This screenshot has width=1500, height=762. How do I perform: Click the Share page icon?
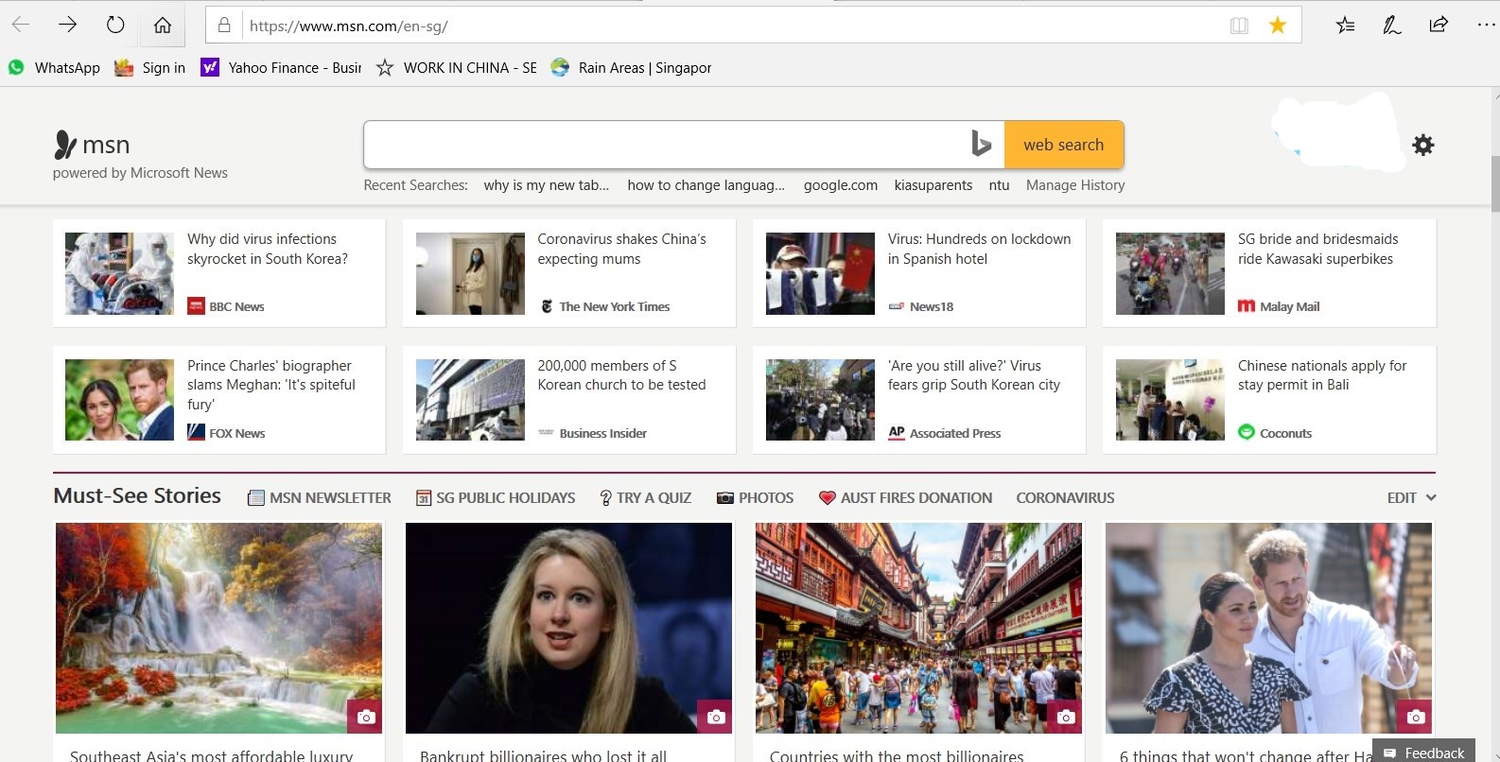(x=1439, y=25)
